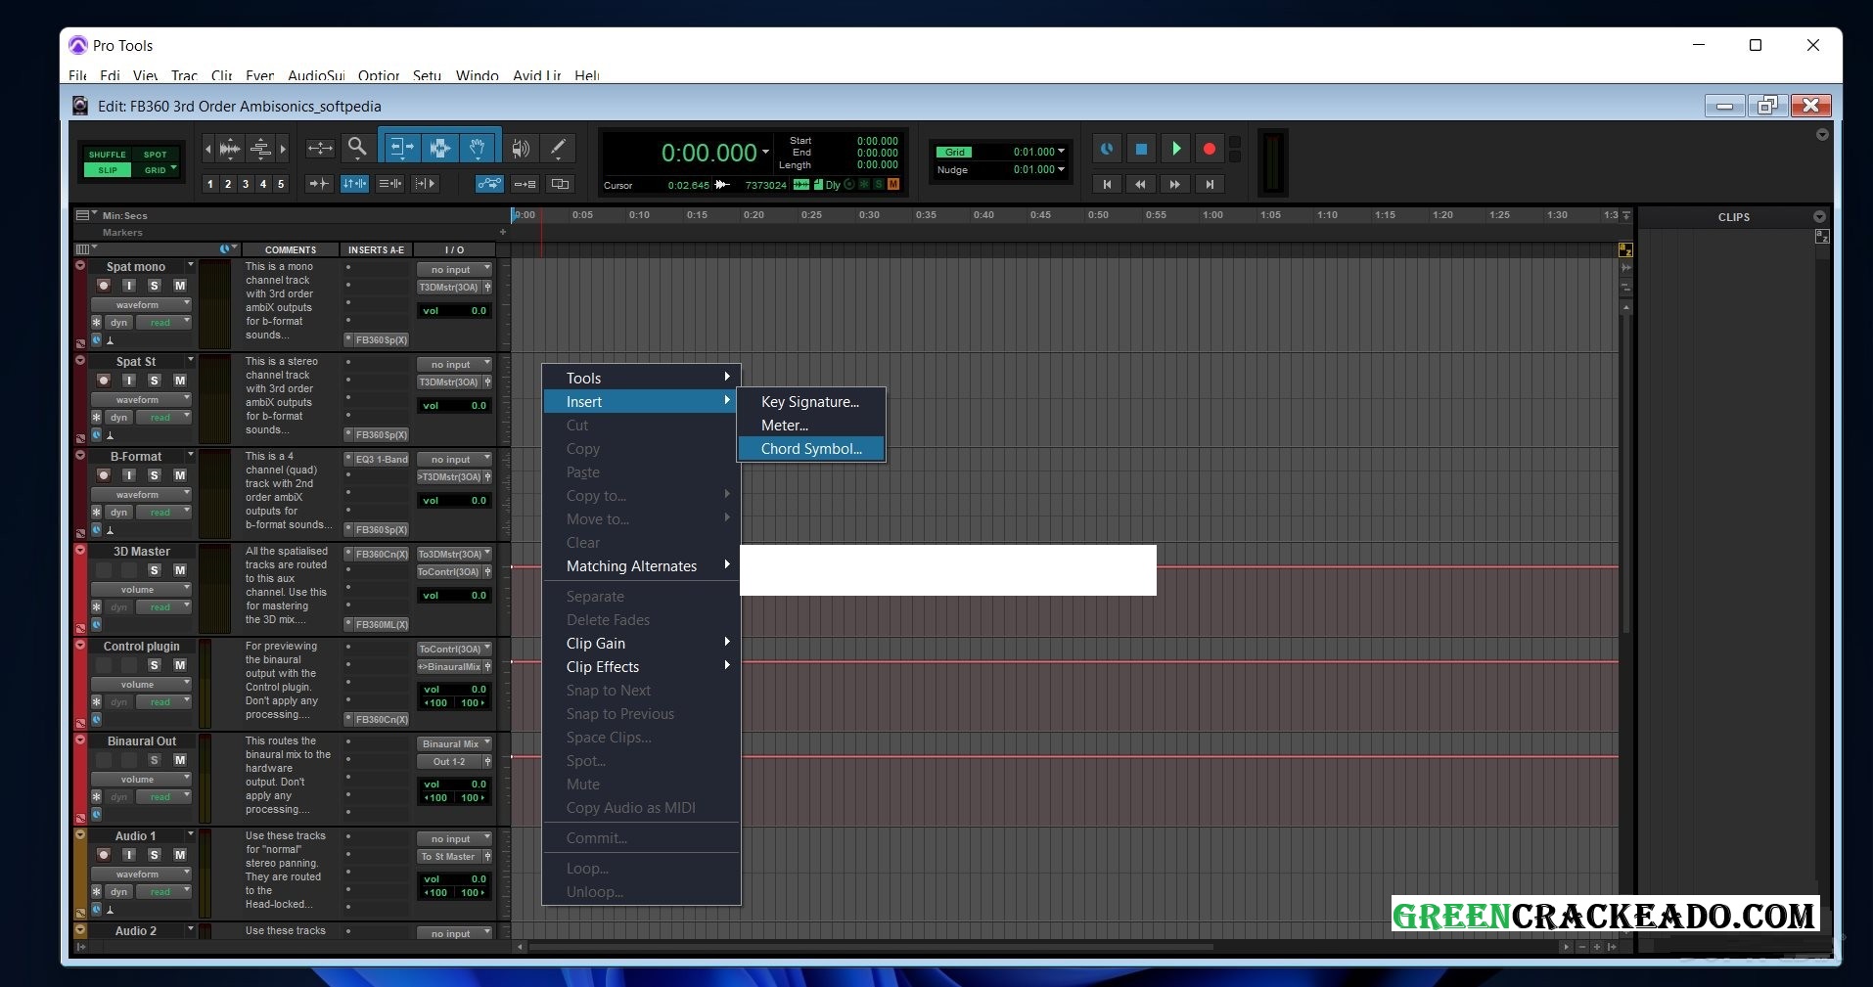The image size is (1873, 987).
Task: Expand the Grid value dropdown
Action: click(1063, 152)
